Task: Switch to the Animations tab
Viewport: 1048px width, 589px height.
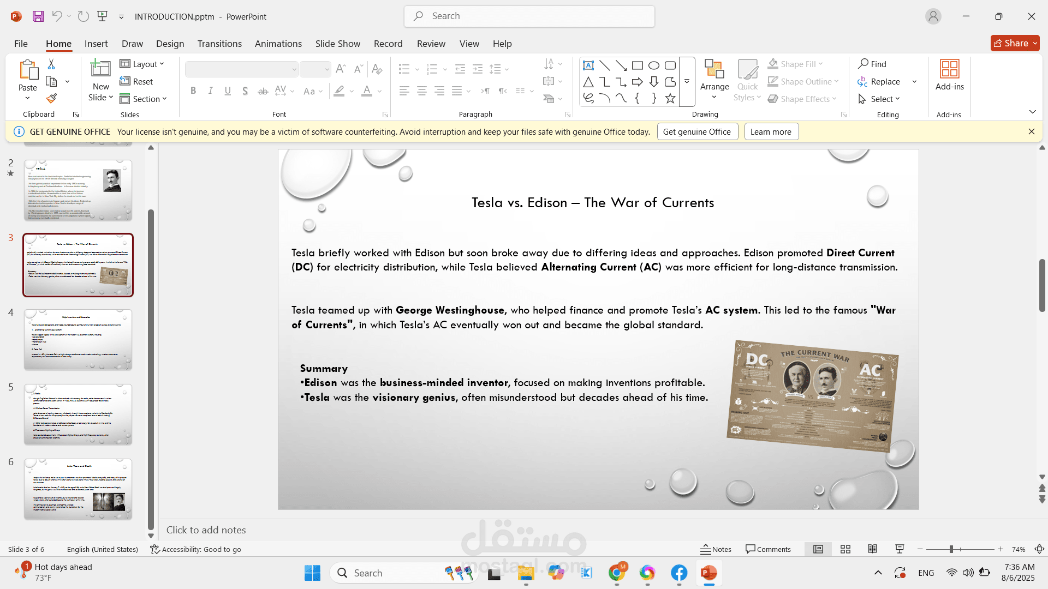Action: pos(278,44)
